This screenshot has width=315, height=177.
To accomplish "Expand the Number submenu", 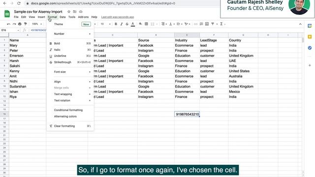I will pyautogui.click(x=70, y=34).
